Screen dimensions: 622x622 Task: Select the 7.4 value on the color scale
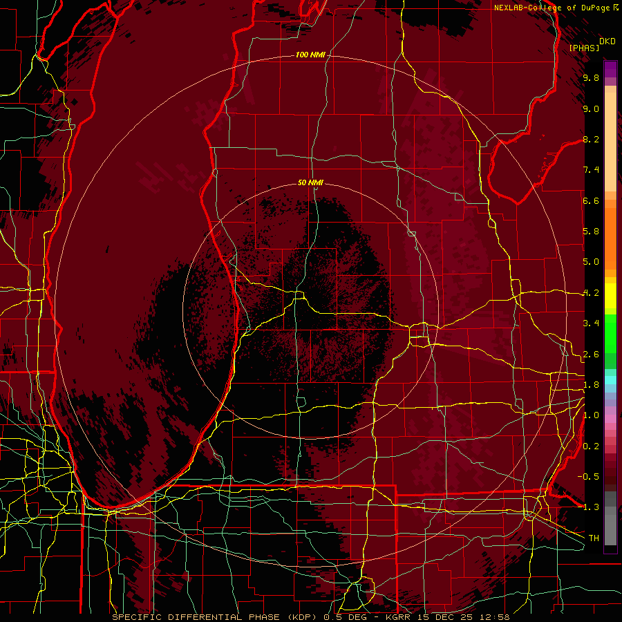coord(591,170)
